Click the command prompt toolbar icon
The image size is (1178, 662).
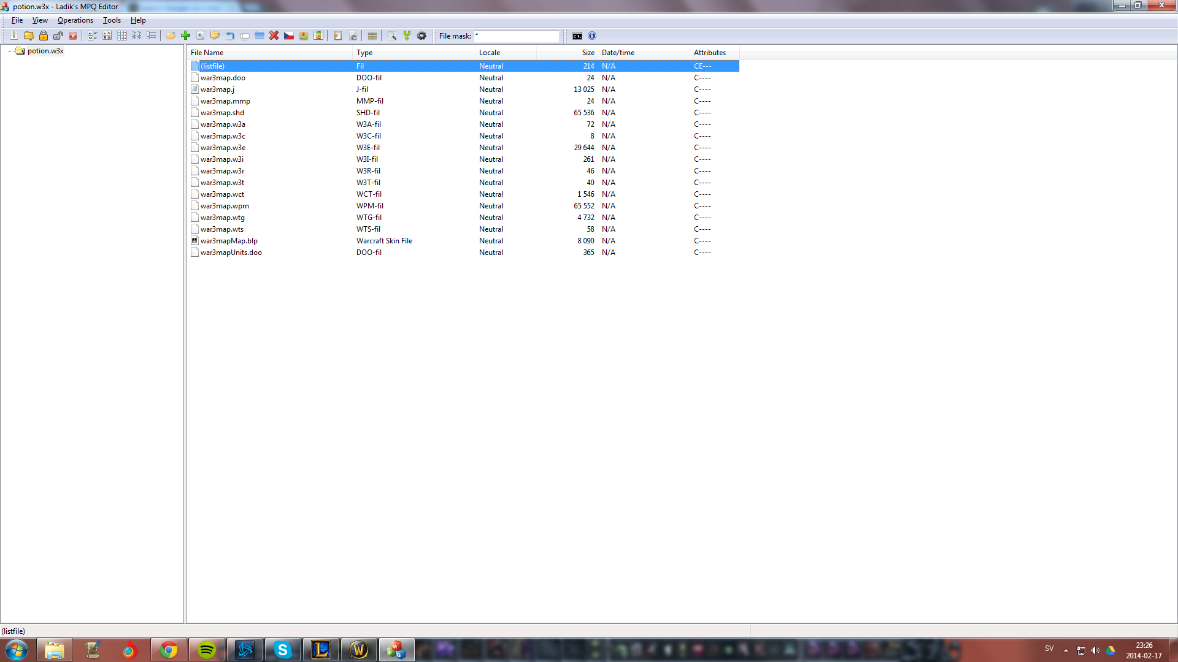click(577, 36)
